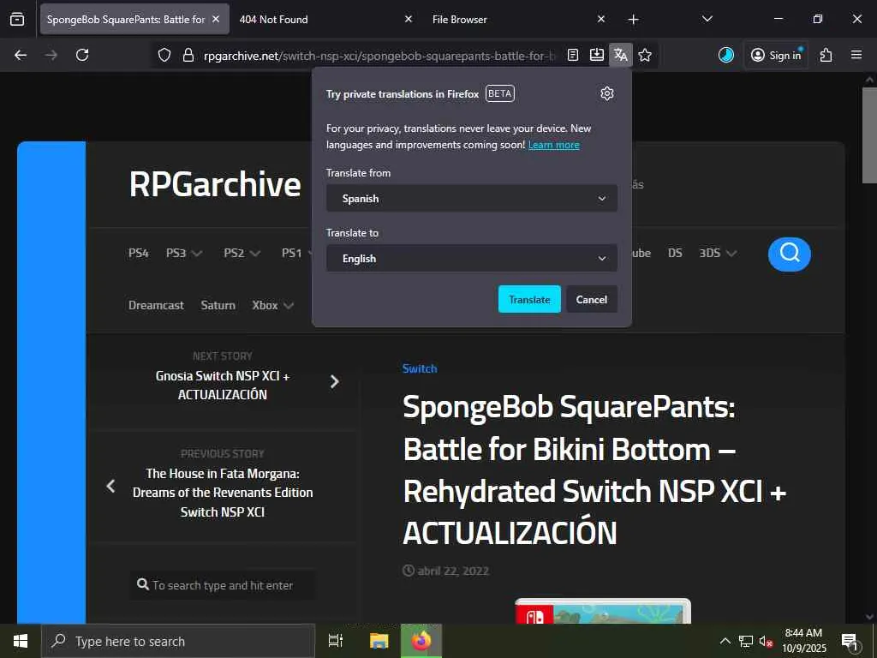The width and height of the screenshot is (877, 658).
Task: Close the File Browser tab
Action: pyautogui.click(x=600, y=19)
